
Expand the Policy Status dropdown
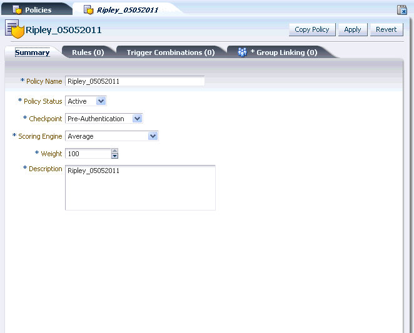101,101
